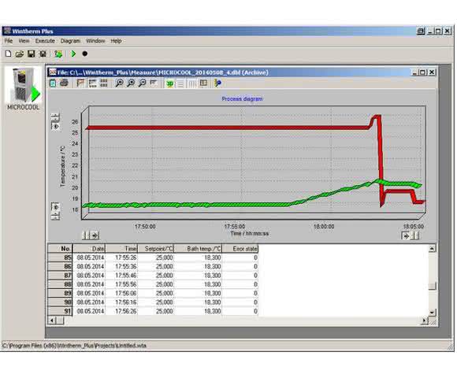Viewport: 457px width, 378px height.
Task: Print the process diagram
Action: (x=64, y=83)
